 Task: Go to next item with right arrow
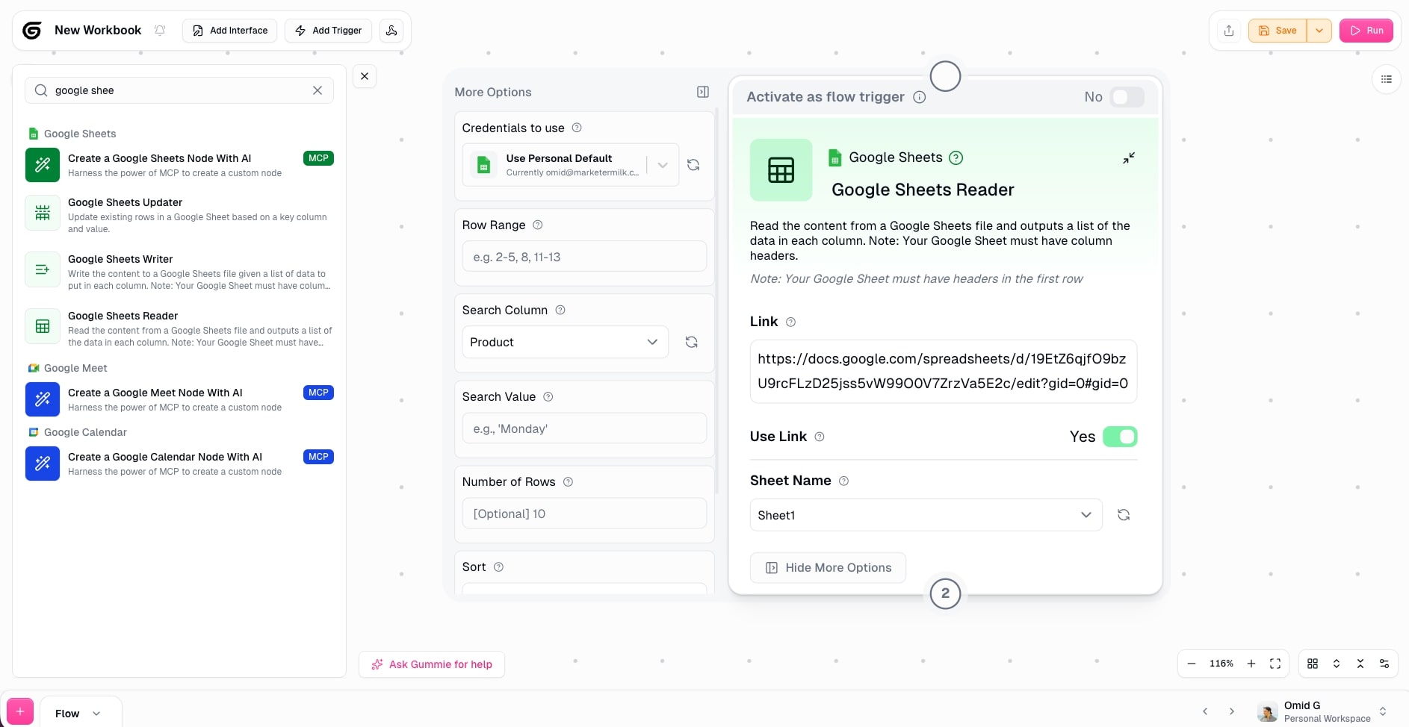(1232, 711)
